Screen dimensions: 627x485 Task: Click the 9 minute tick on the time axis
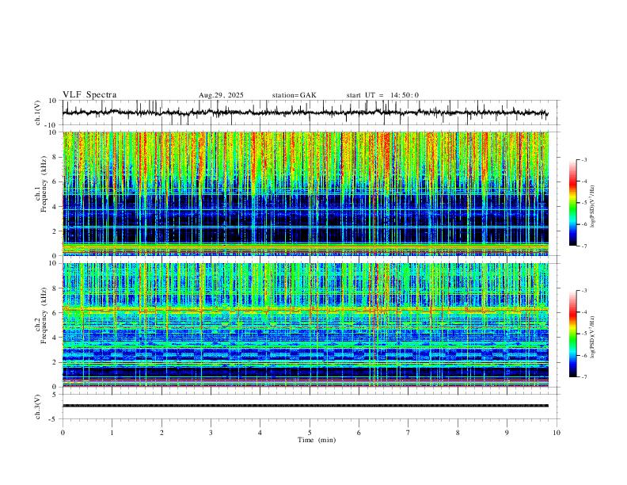(x=507, y=433)
